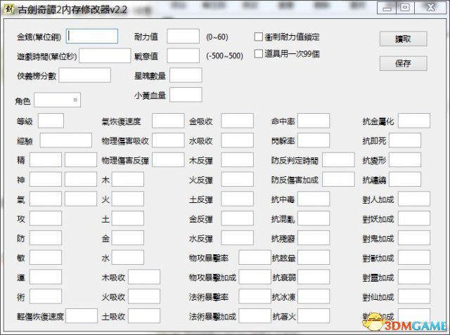Focus the 攻 attack field

pos(46,218)
